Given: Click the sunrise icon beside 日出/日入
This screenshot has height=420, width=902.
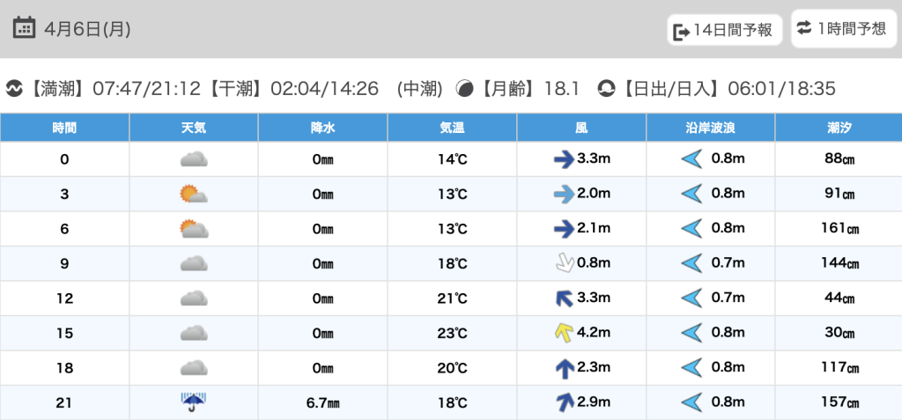Looking at the screenshot, I should tap(606, 89).
